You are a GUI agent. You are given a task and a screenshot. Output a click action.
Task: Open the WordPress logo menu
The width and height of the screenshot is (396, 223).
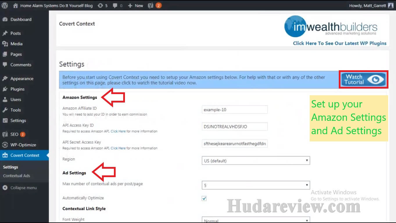(x=5, y=5)
